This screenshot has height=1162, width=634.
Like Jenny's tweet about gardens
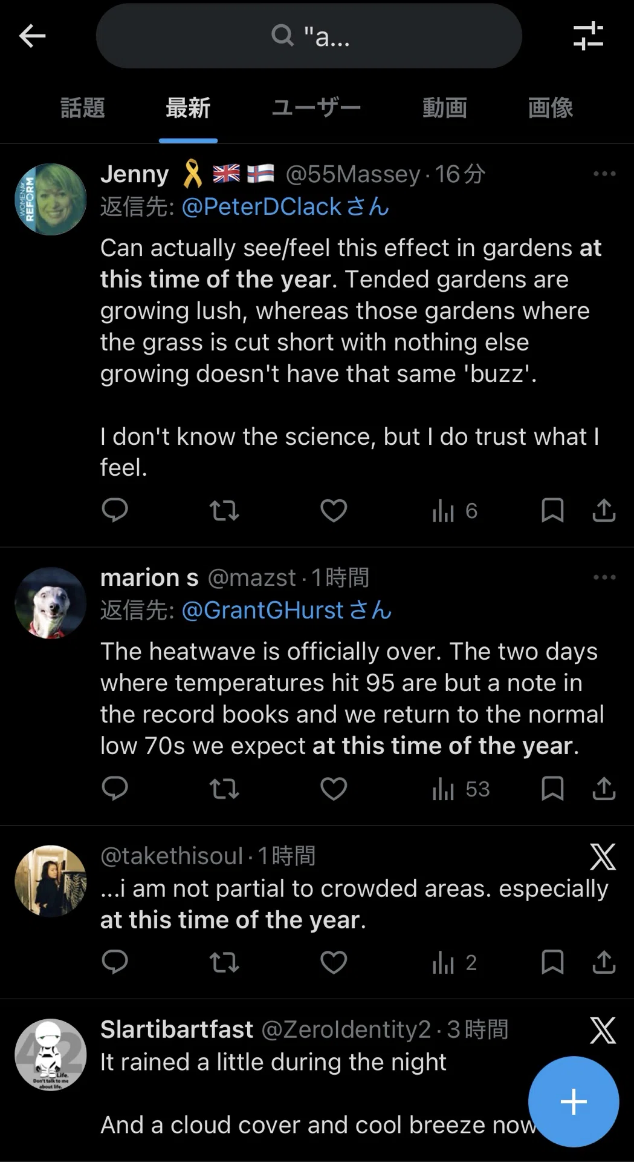[x=333, y=511]
